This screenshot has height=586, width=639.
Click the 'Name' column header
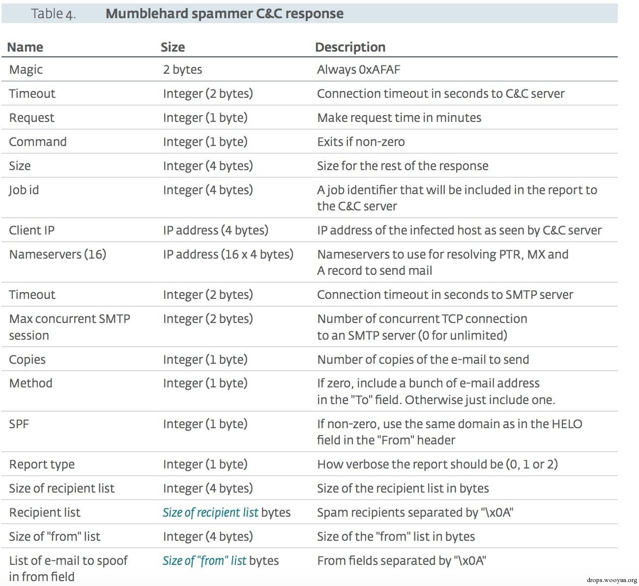tap(25, 47)
